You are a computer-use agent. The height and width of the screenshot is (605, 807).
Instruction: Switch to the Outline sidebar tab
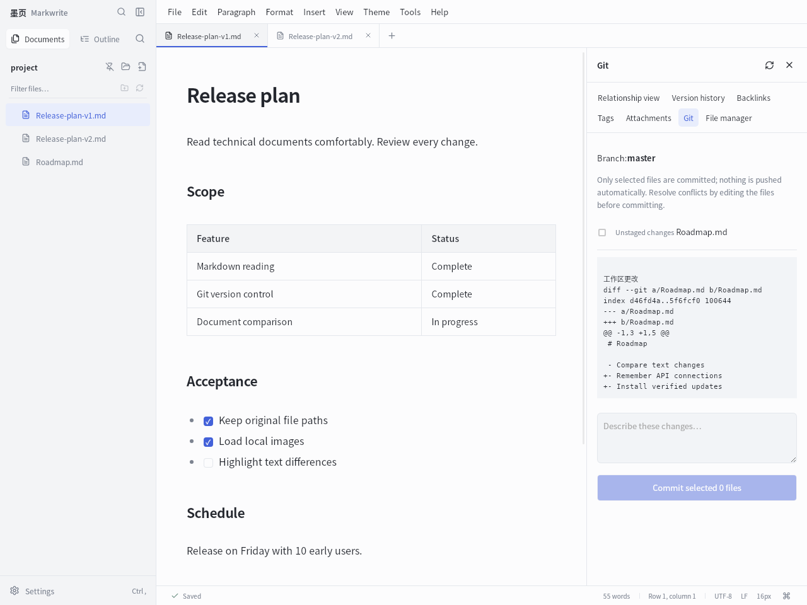100,39
